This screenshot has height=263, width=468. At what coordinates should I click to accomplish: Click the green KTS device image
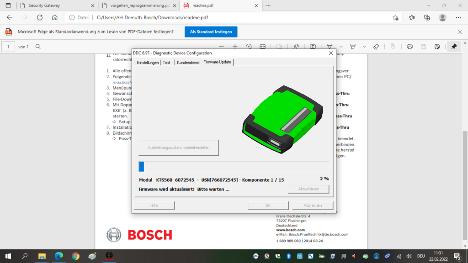282,119
